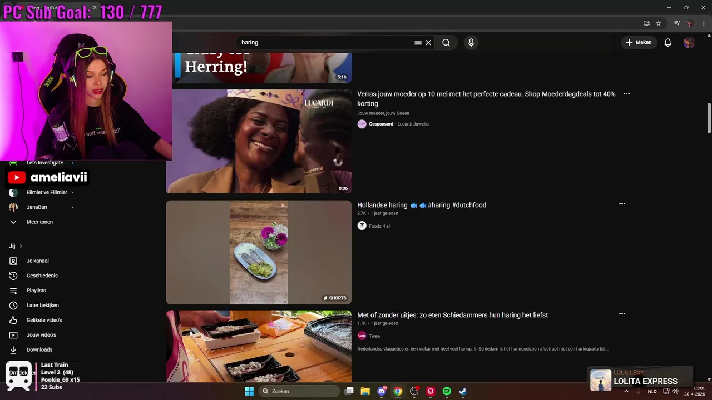Click the install app icon in address bar

pos(646,23)
